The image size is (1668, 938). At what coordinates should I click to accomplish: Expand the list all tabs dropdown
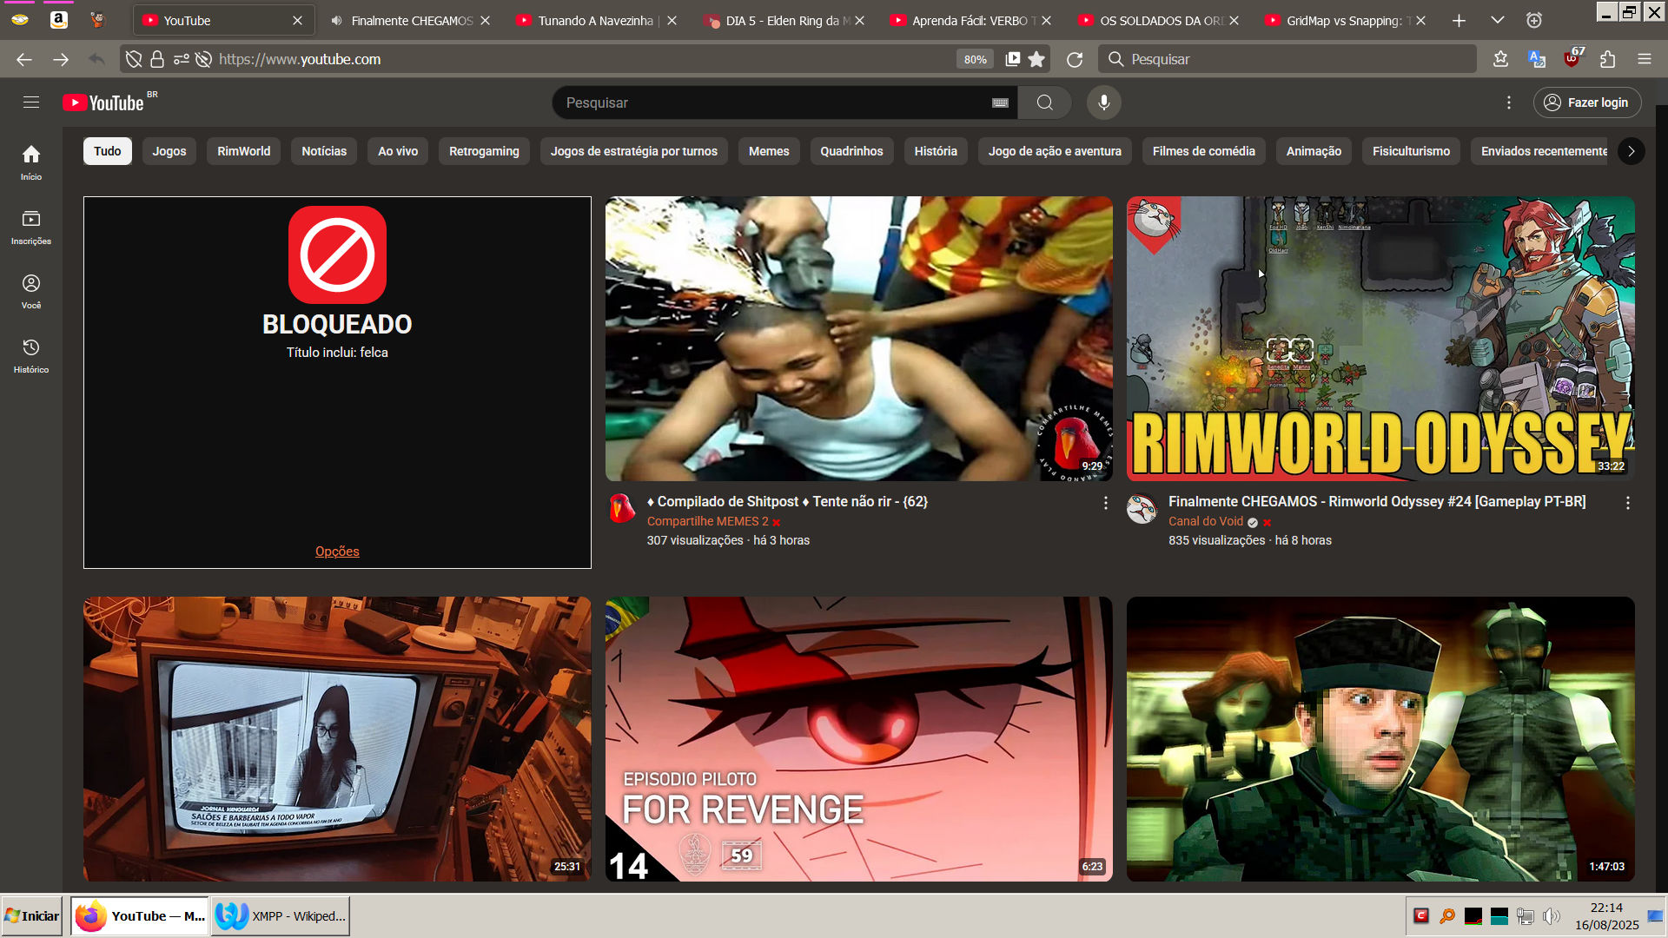pos(1497,20)
